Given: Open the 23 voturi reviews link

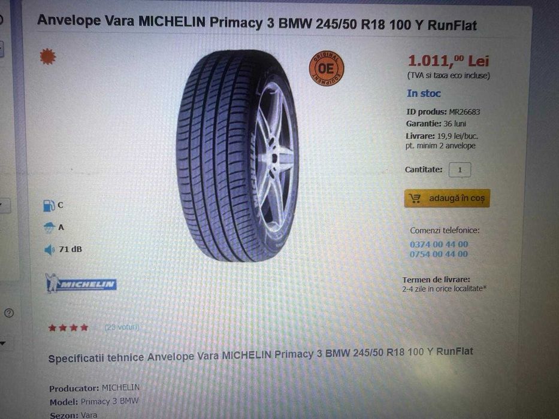Looking at the screenshot, I should pyautogui.click(x=122, y=327).
